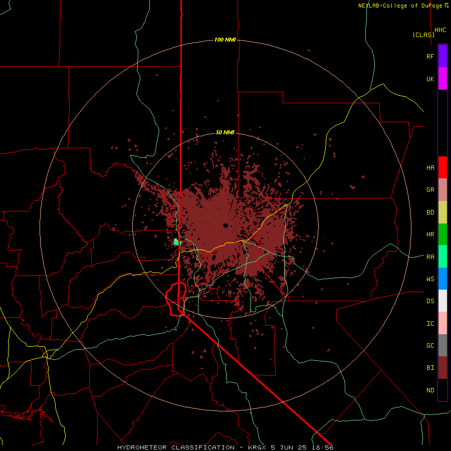Click the HR legend label text

[430, 235]
